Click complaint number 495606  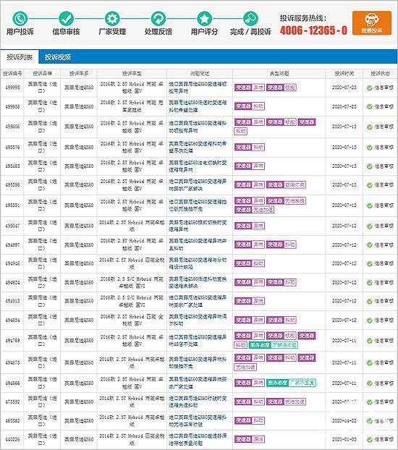(x=12, y=127)
